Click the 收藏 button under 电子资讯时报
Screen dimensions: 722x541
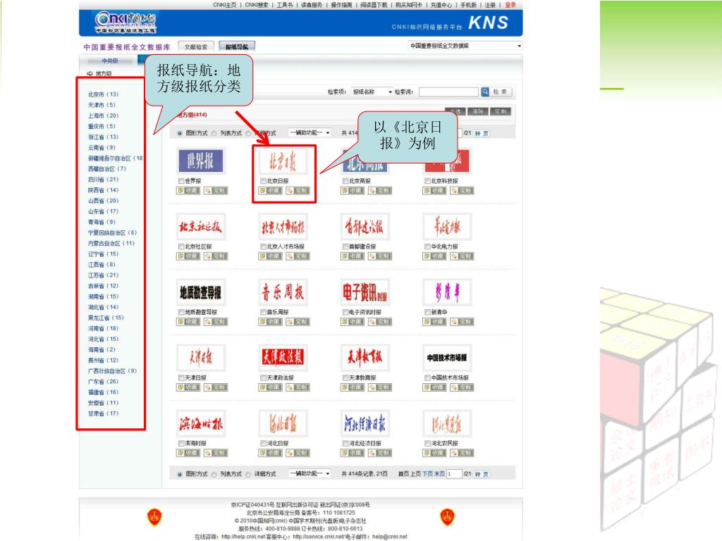353,321
